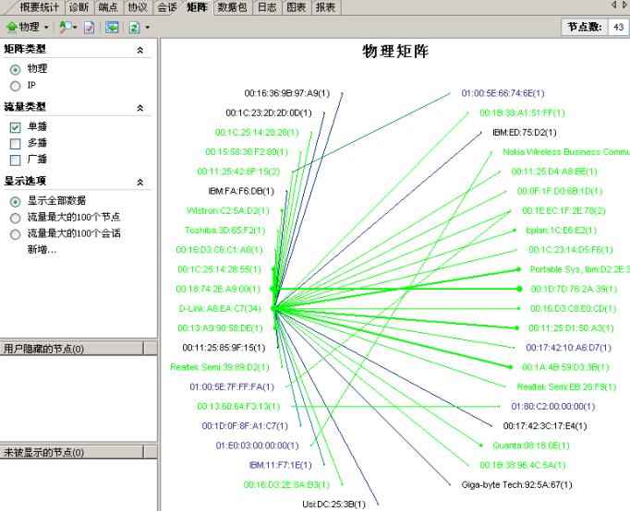630x511 pixels.
Task: Open the 物理 matrix type toolbar dropdown
Action: point(27,28)
